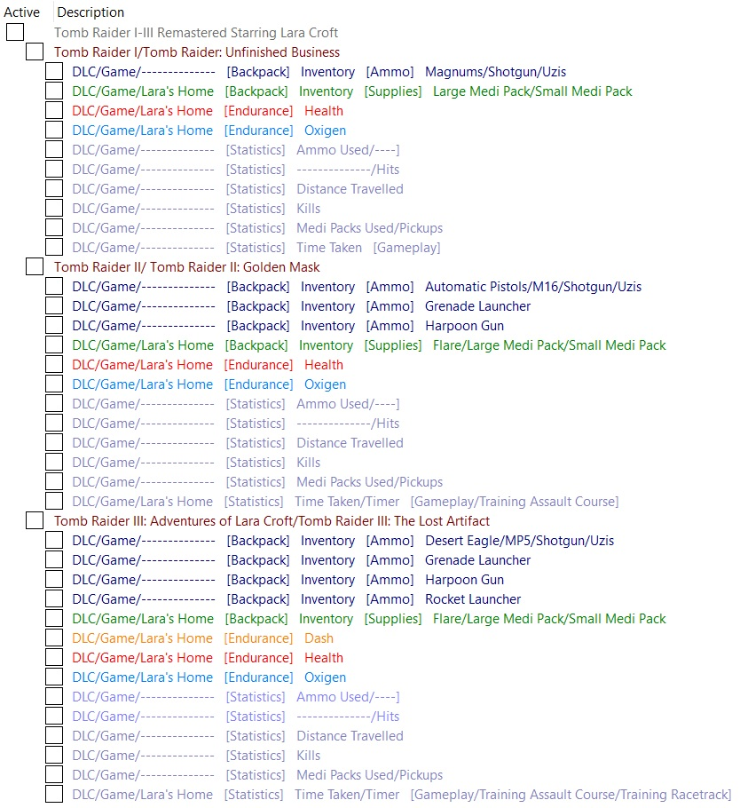Select the Tomb Raider I Distance Travelled row
Screen dimensions: 740x808
pyautogui.click(x=238, y=189)
